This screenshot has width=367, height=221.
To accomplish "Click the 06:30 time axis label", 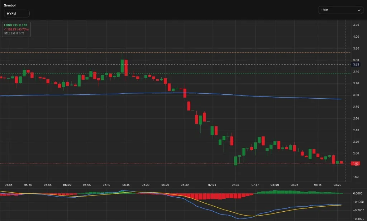I will (x=185, y=185).
